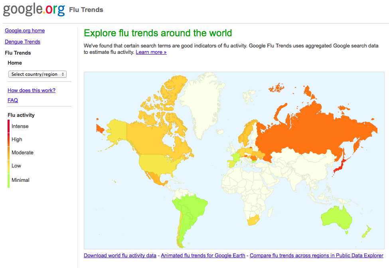Click Download world flu activity data
The width and height of the screenshot is (389, 268).
coord(120,255)
